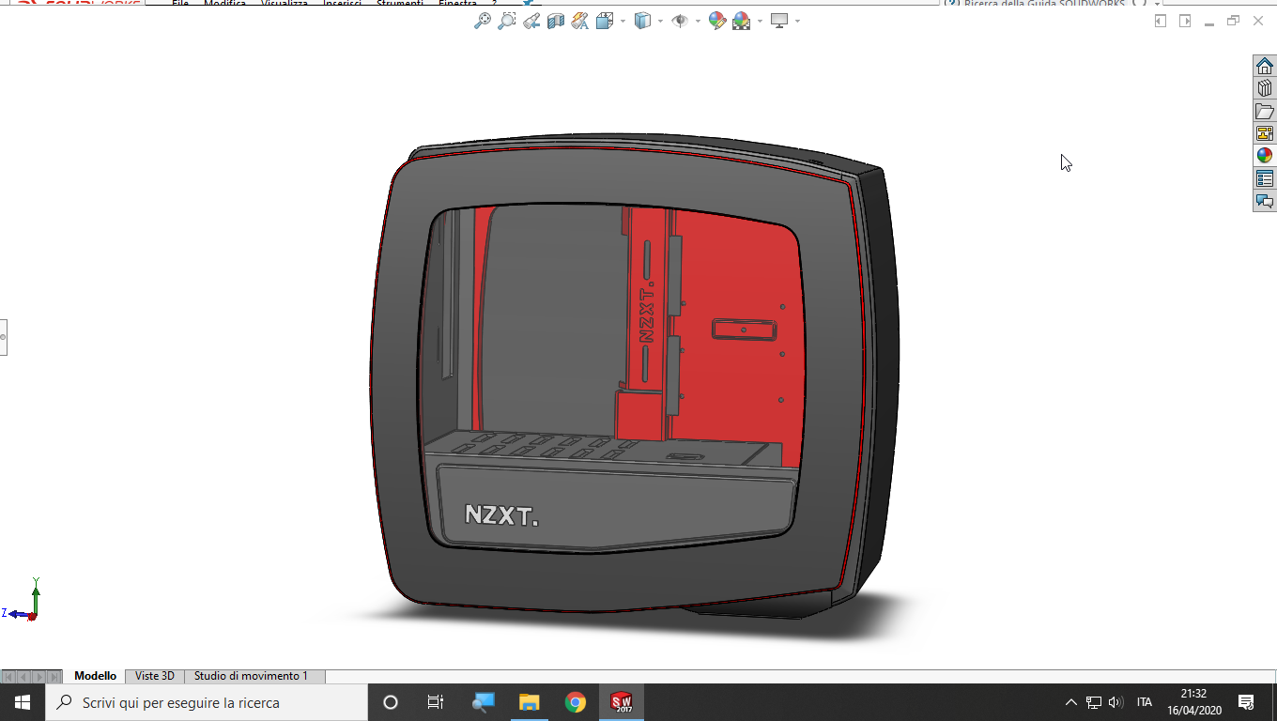Click the View Orientation cube icon

tap(605, 21)
